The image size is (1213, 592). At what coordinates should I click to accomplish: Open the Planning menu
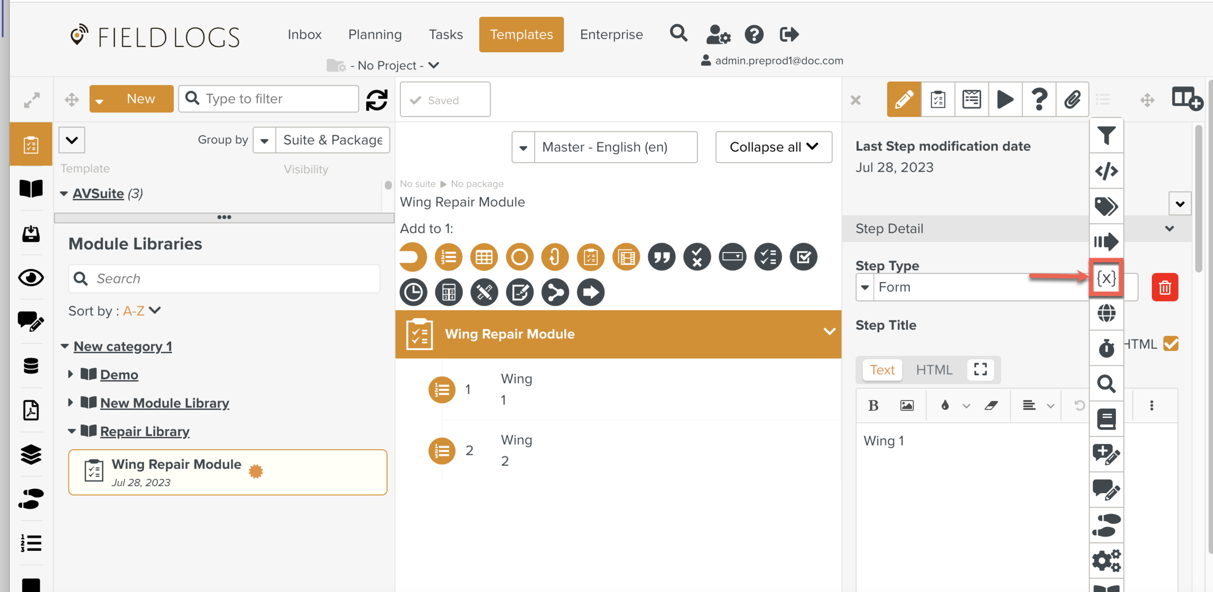[x=375, y=34]
